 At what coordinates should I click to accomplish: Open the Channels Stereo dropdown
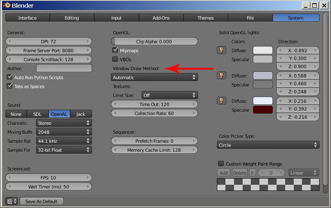63,123
